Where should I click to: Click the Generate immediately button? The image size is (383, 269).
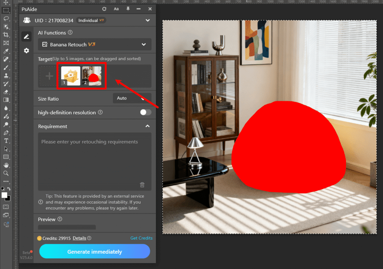tap(94, 251)
